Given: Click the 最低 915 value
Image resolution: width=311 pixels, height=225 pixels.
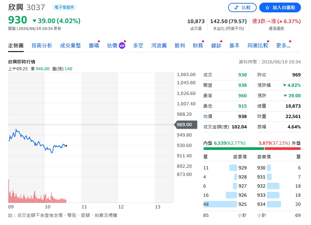Looking at the screenshot, I should 242,106.
